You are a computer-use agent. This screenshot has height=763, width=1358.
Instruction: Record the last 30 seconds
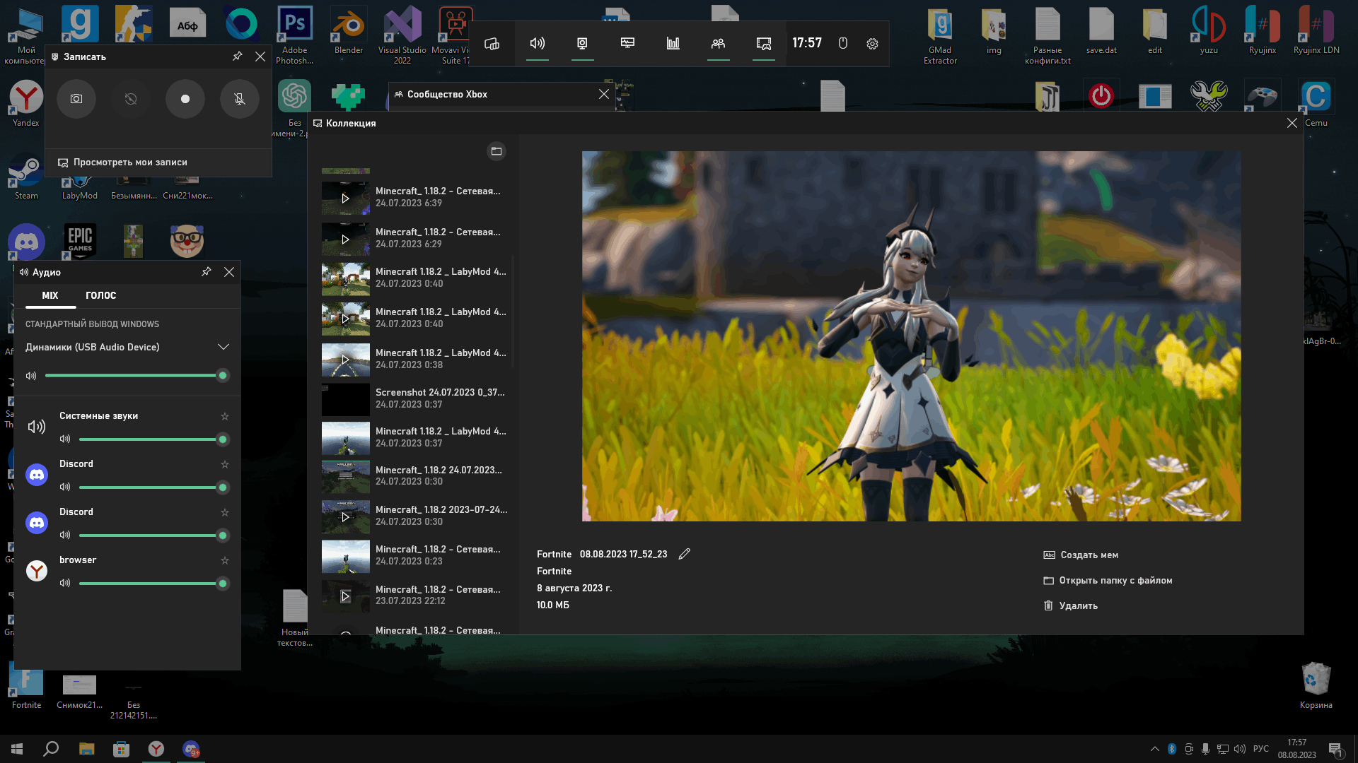tap(131, 99)
